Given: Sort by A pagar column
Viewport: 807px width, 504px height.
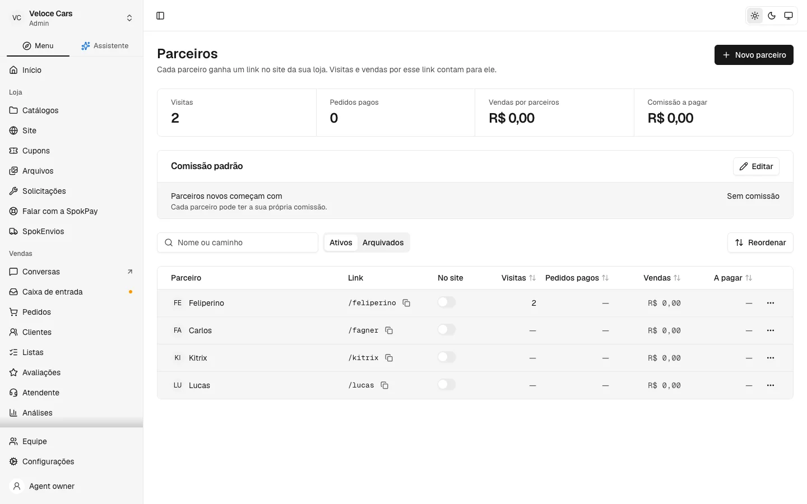Looking at the screenshot, I should (x=733, y=278).
